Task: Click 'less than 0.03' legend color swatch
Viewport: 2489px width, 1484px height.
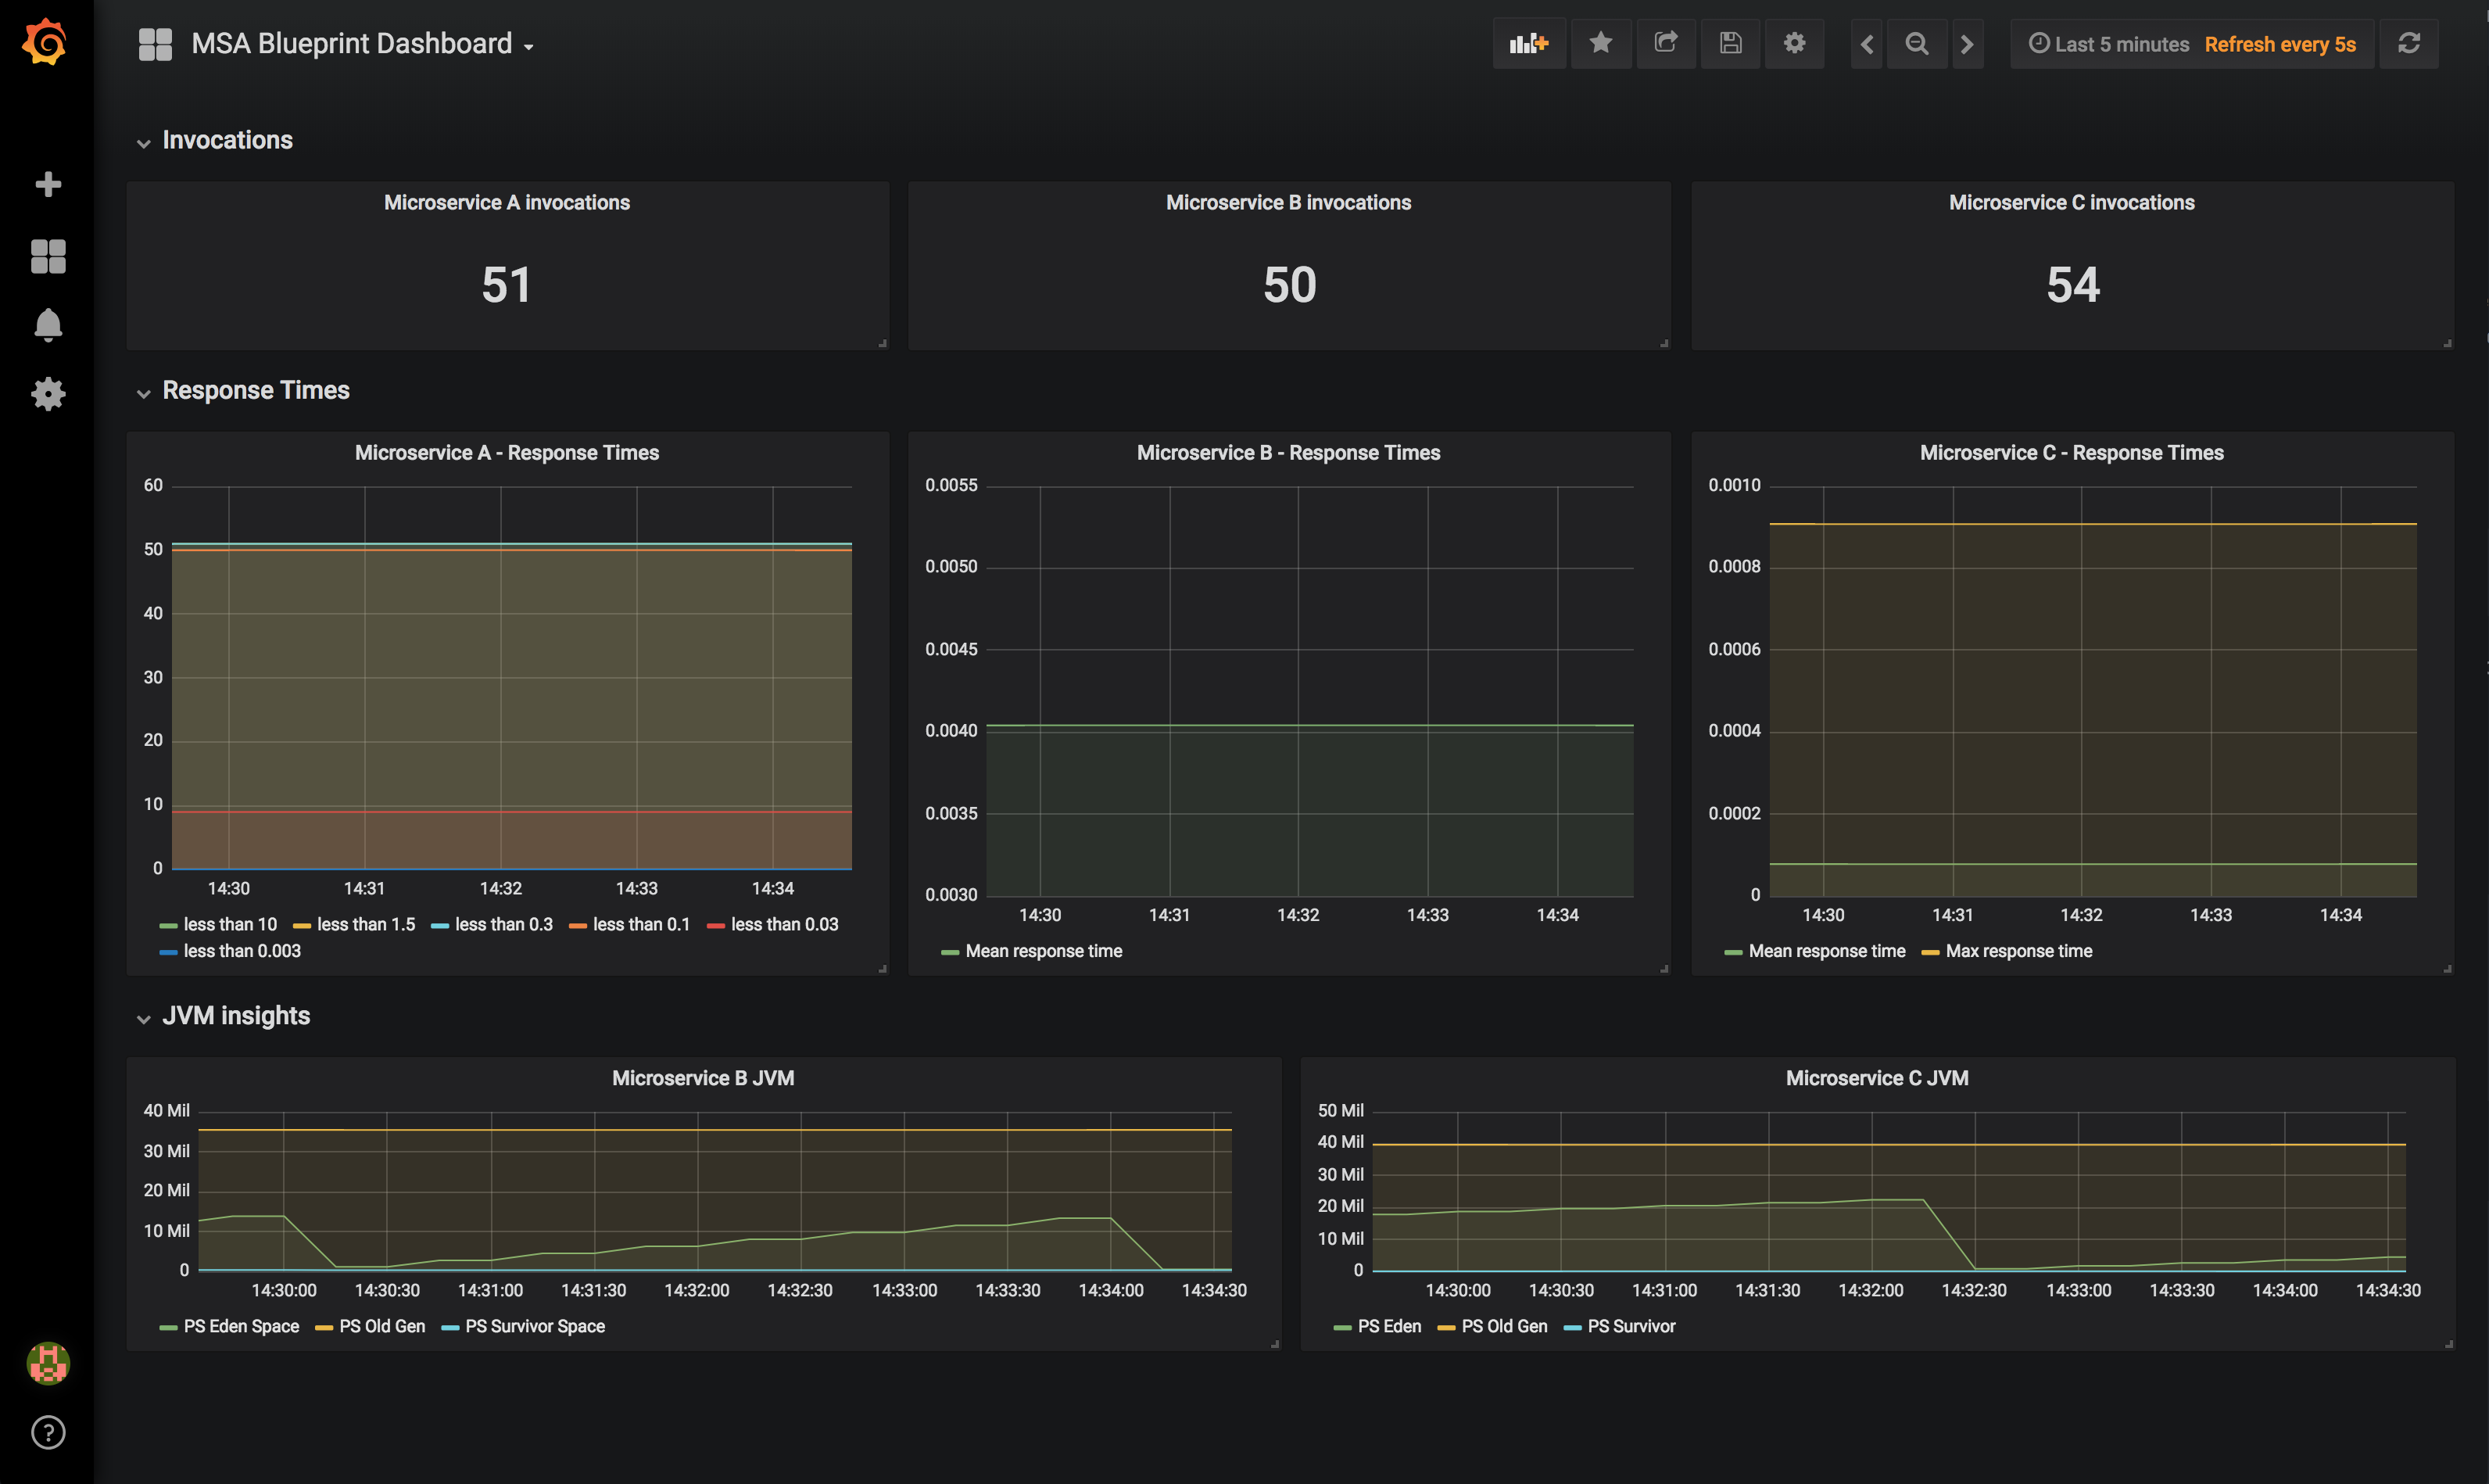Action: click(x=716, y=926)
